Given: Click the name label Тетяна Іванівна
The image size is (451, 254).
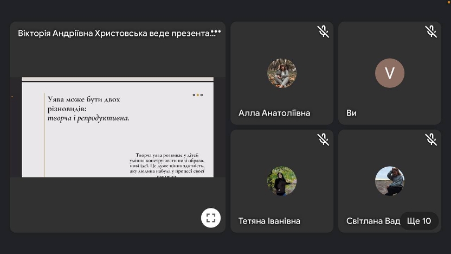Looking at the screenshot, I should click(x=269, y=221).
